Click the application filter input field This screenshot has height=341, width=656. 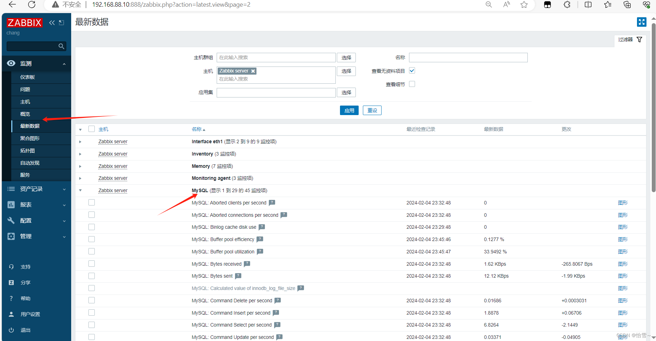click(276, 93)
